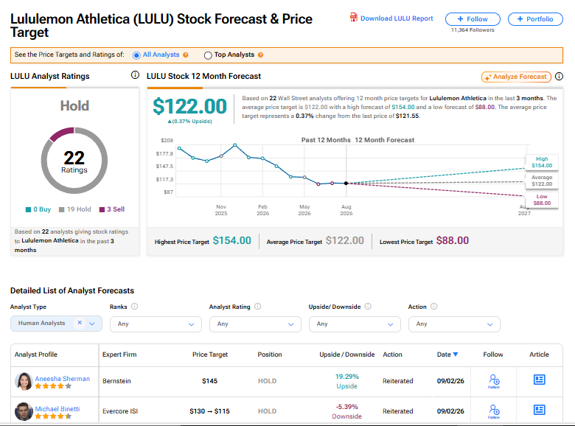Image resolution: width=575 pixels, height=426 pixels.
Task: Open article icon in Evercore ISI row
Action: point(539,410)
